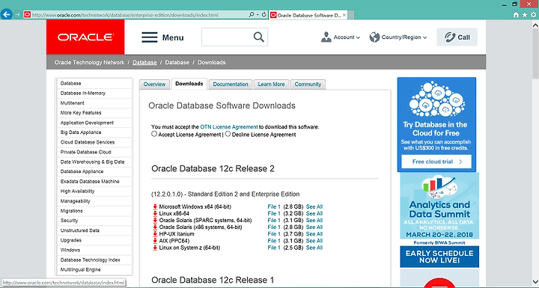Click download arrow for Oracle Solaris x86

(155, 227)
